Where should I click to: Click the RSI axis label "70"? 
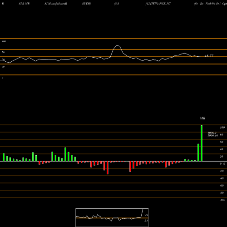[x=3, y=52]
